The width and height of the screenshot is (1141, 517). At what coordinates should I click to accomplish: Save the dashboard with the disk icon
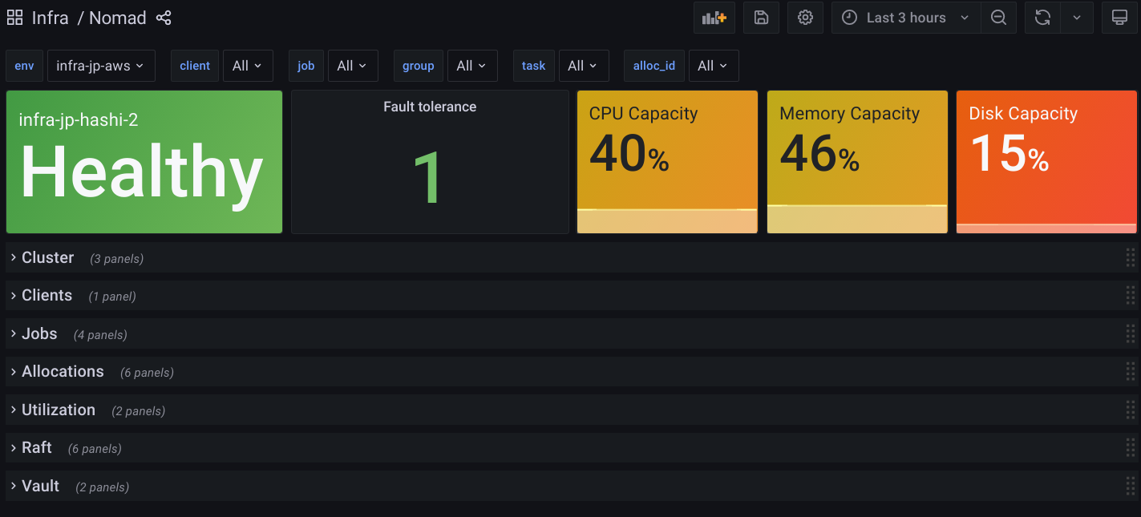(761, 18)
